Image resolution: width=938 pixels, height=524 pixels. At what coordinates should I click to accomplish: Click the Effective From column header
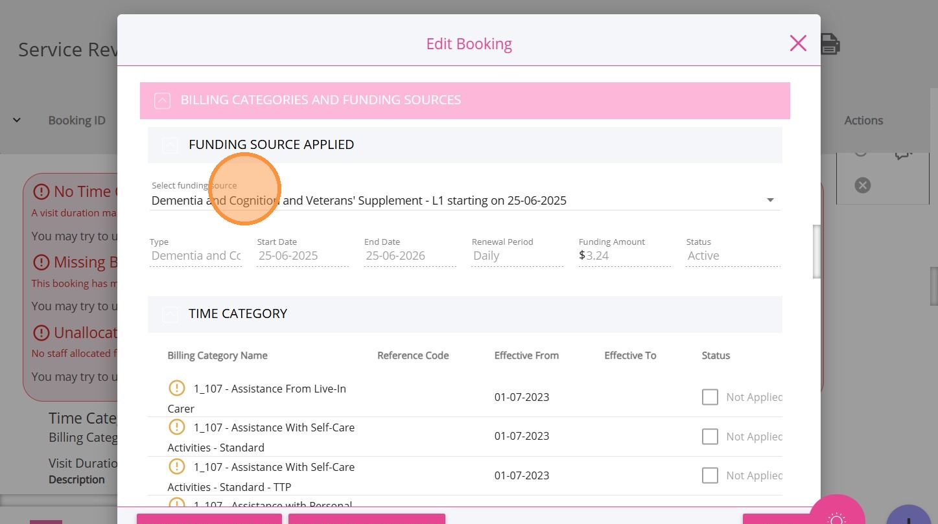click(526, 356)
